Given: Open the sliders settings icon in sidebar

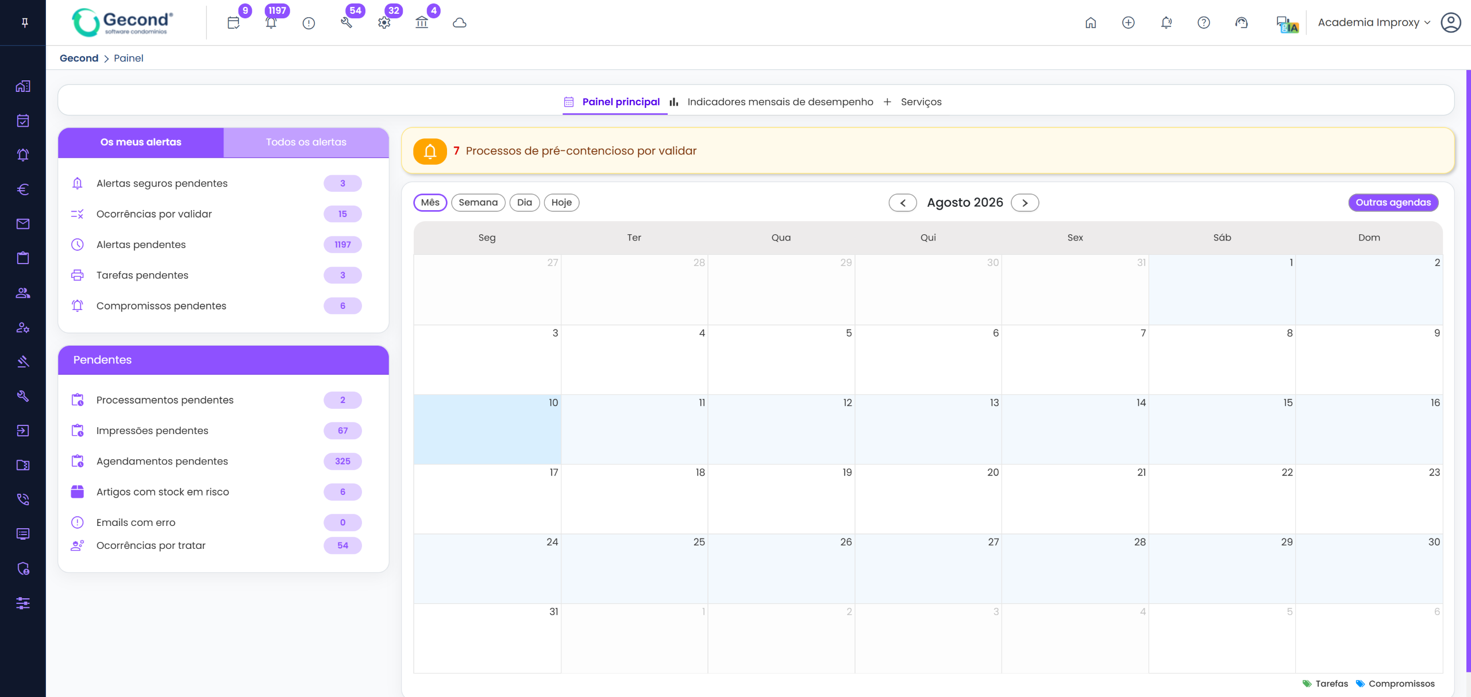Looking at the screenshot, I should [23, 603].
